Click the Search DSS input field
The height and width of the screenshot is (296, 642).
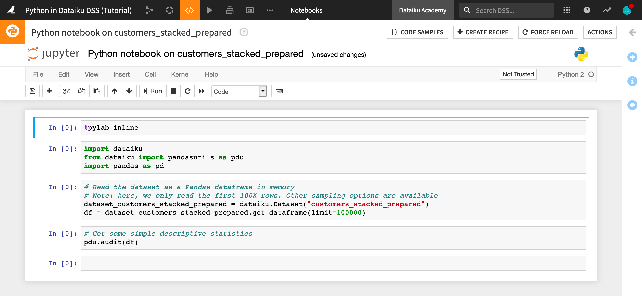(507, 10)
